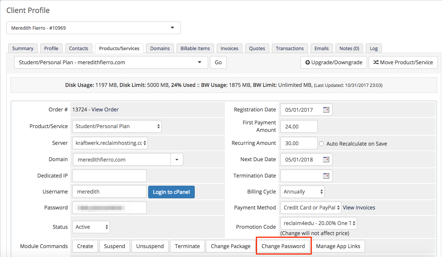This screenshot has height=257, width=442.
Task: Focus the Password field
Action: click(x=109, y=208)
